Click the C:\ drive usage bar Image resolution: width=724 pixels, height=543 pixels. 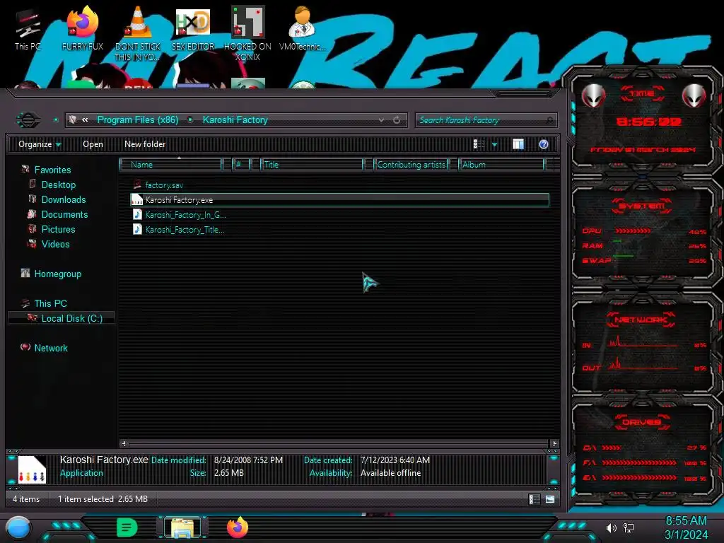tap(612, 448)
